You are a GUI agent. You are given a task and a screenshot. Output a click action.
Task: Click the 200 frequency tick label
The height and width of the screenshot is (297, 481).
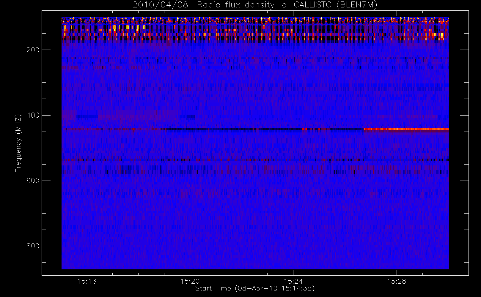tap(33, 50)
